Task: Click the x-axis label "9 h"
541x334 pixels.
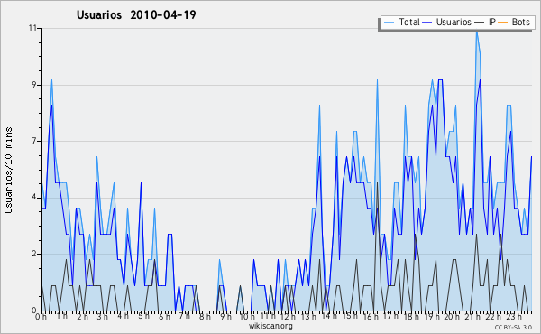Action: (225, 316)
